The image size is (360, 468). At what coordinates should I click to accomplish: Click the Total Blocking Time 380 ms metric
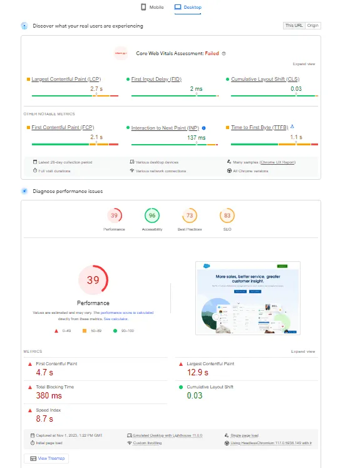95,392
